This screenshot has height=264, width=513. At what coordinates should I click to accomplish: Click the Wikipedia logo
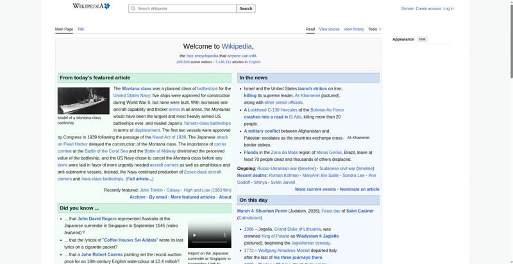[x=90, y=6]
